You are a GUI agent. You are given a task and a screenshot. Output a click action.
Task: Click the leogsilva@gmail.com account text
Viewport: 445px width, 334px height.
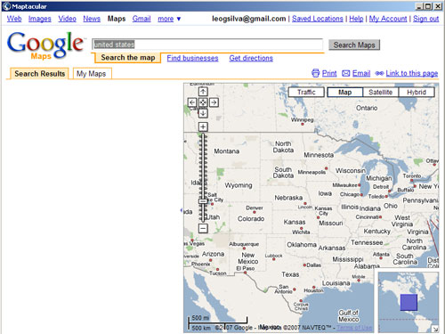249,19
